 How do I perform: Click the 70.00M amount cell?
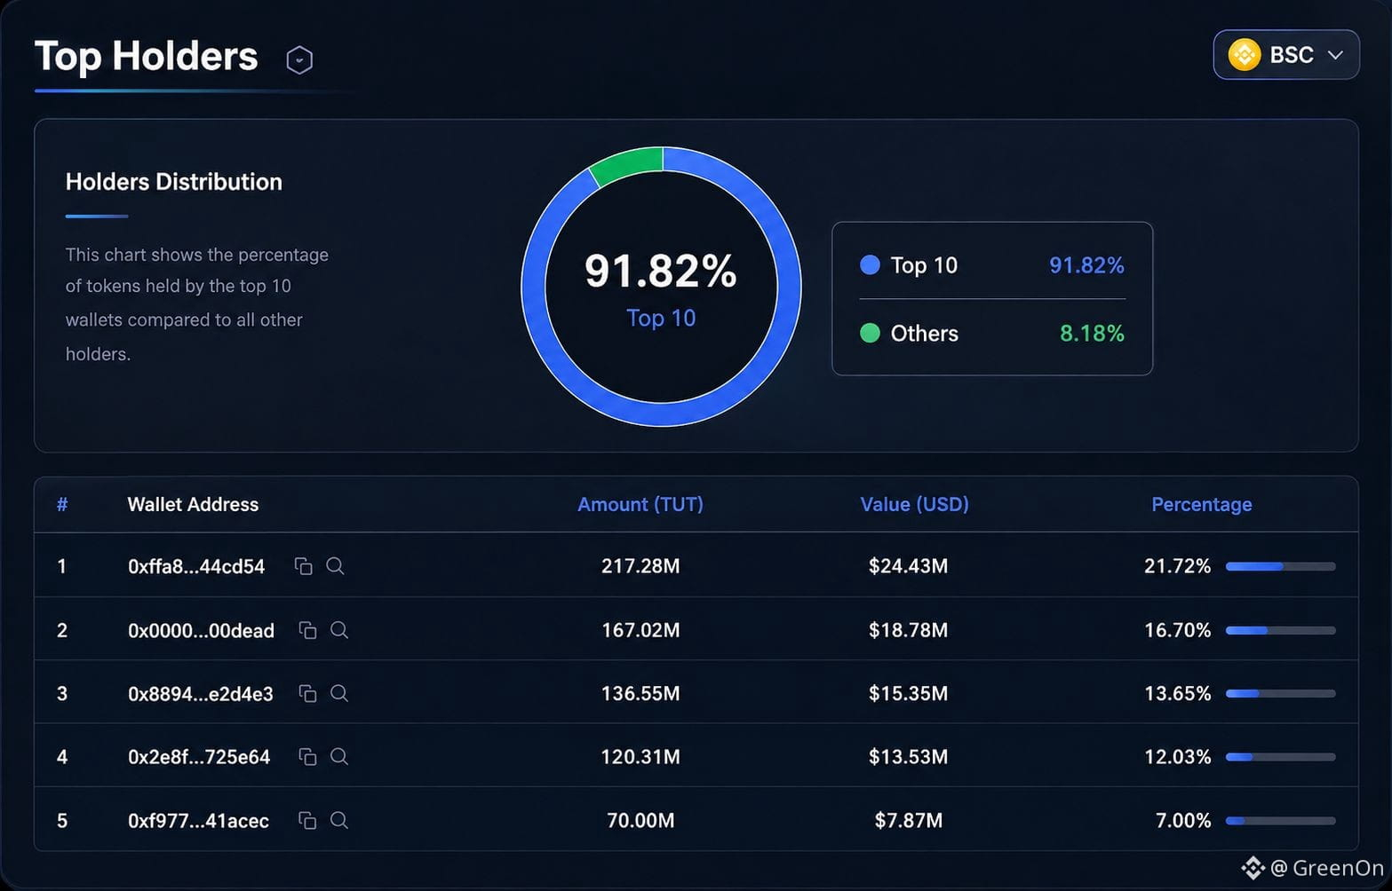tap(640, 820)
